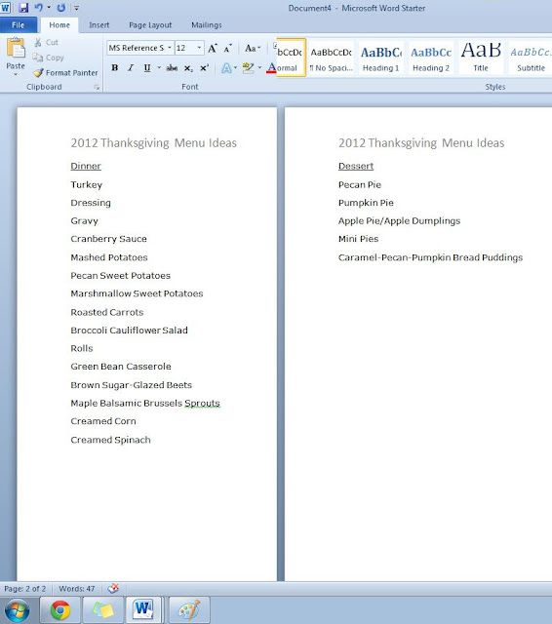552x624 pixels.
Task: Apply the Text Highlight Color marker
Action: (x=248, y=67)
